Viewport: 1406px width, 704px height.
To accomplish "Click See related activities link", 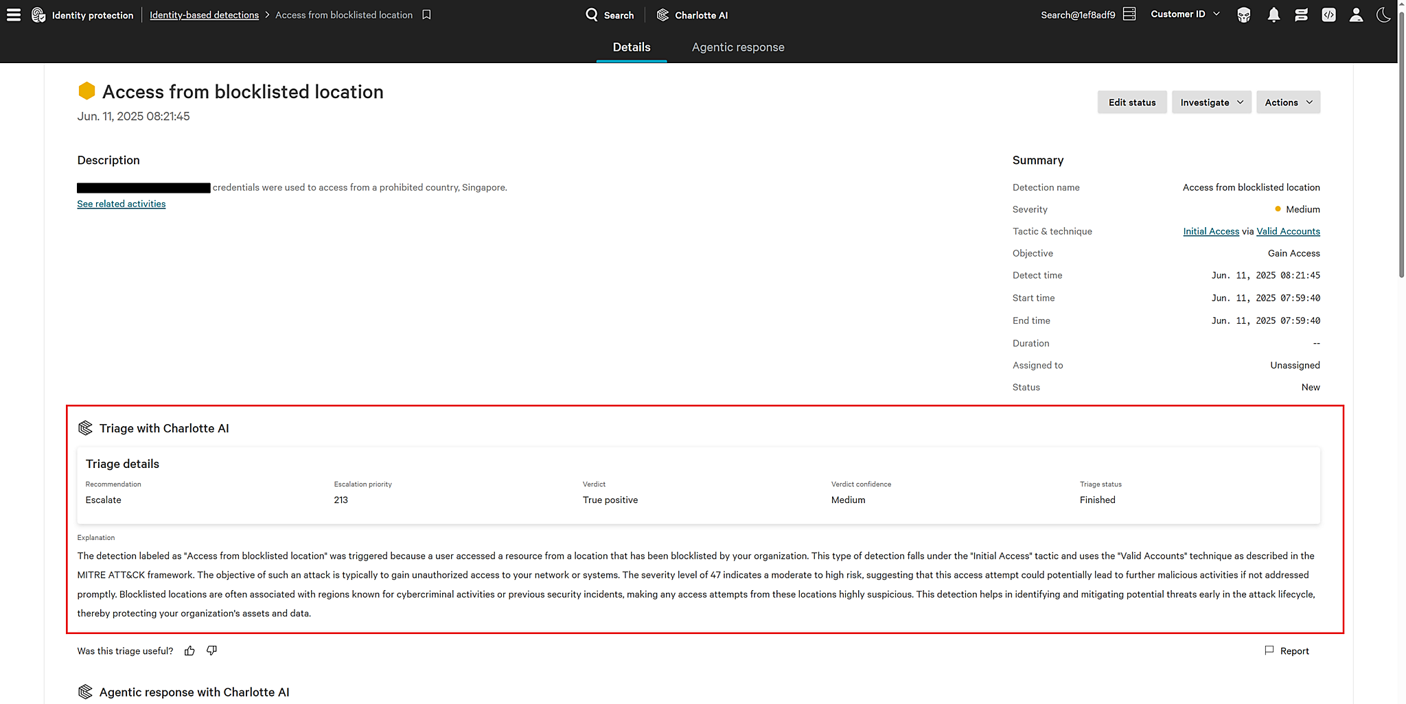I will tap(121, 204).
